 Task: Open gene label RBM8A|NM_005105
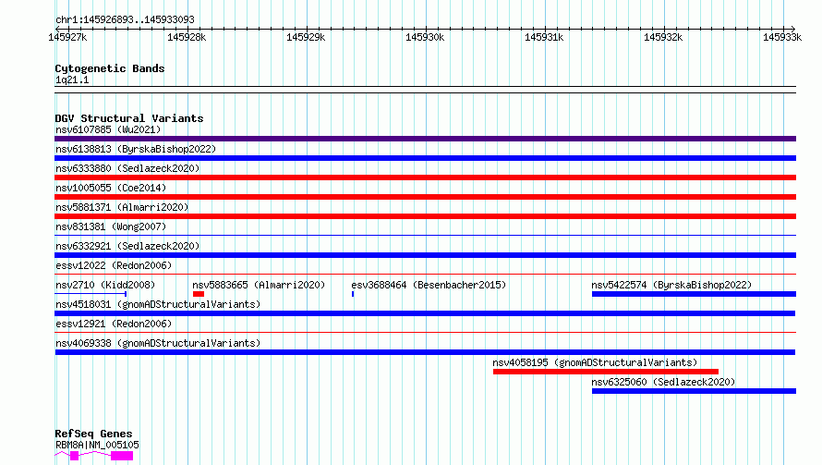[x=98, y=445]
